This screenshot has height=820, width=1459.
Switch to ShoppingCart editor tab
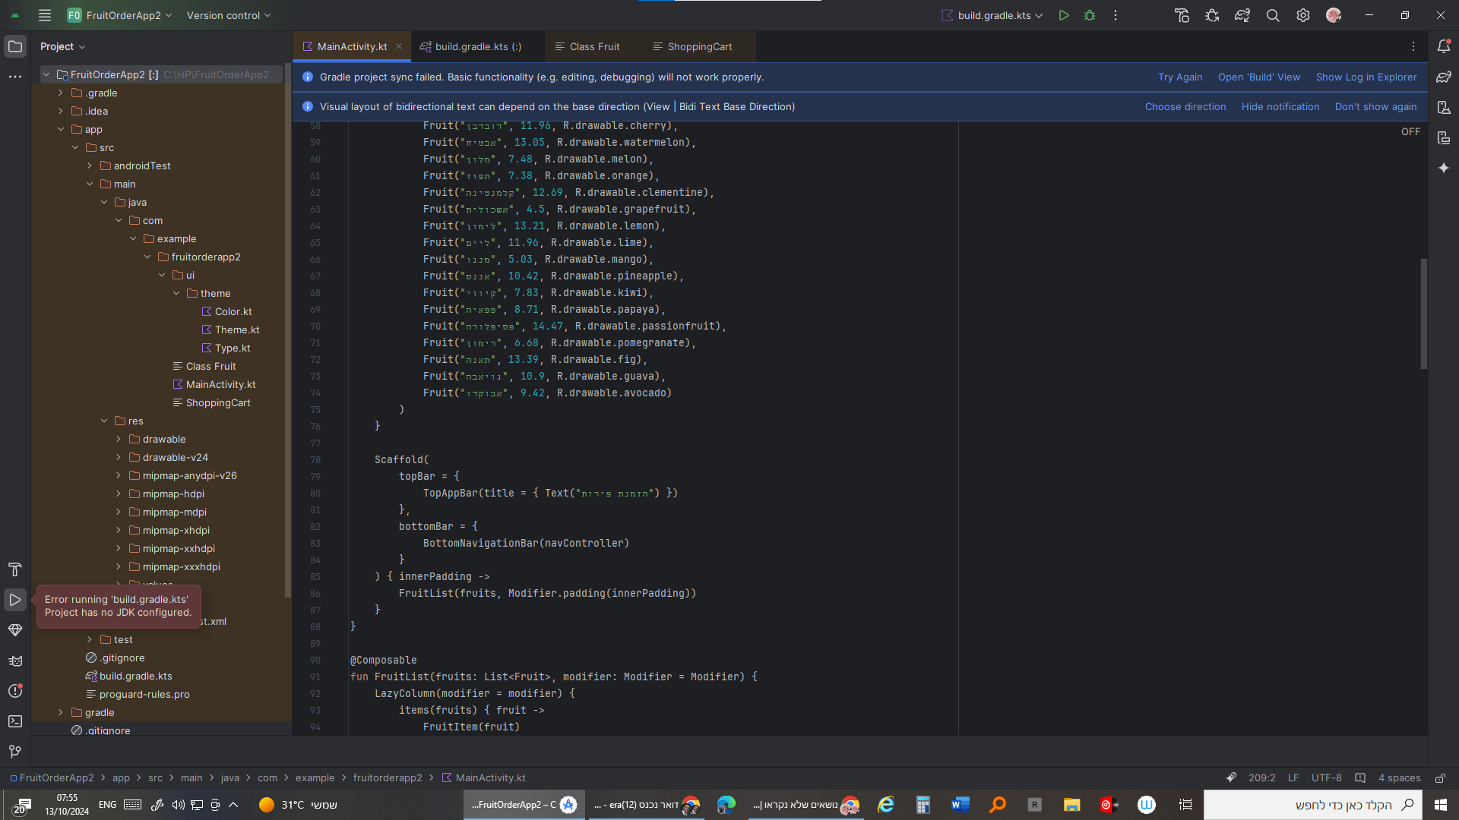point(692,46)
